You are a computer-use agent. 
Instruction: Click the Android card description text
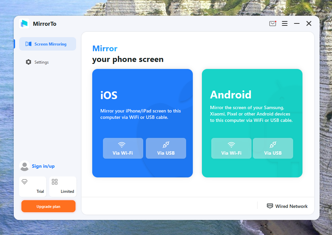pos(251,114)
